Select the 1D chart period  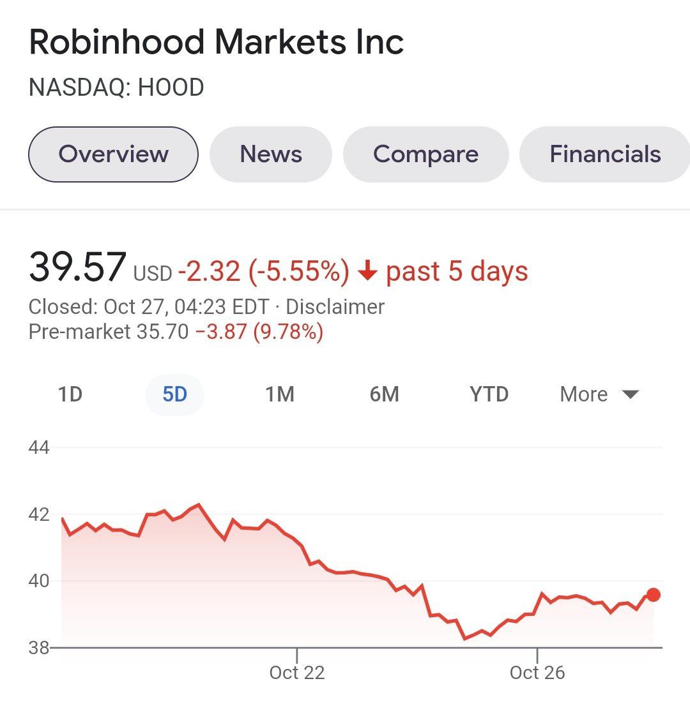coord(71,394)
